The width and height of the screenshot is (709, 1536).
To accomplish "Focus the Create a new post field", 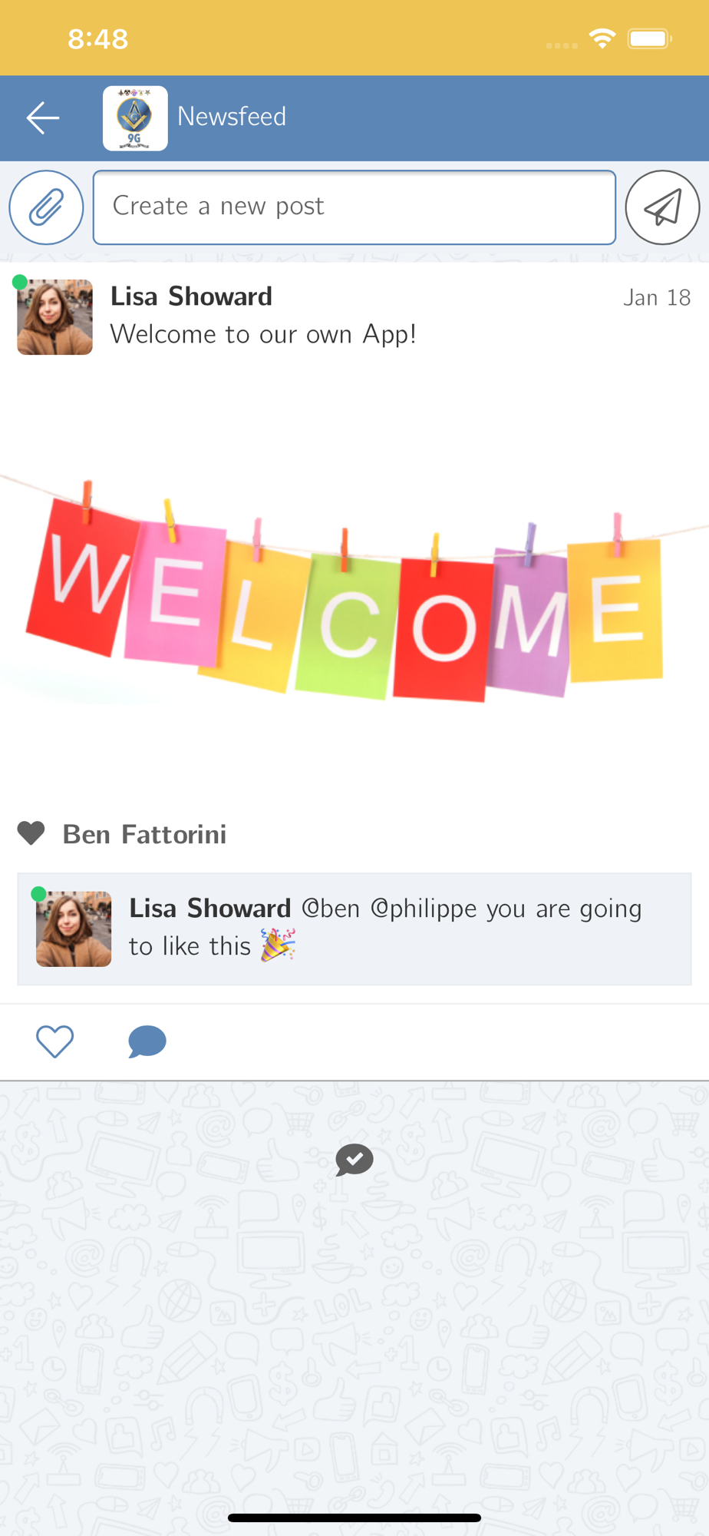I will [354, 207].
